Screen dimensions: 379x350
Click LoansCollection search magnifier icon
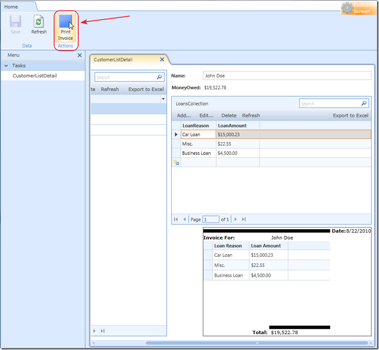(364, 104)
